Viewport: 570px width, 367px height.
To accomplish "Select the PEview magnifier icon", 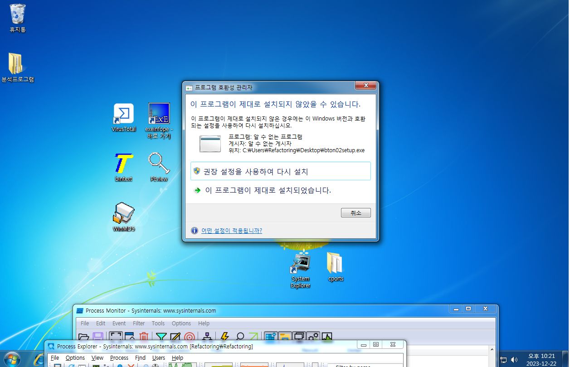I will pyautogui.click(x=159, y=167).
